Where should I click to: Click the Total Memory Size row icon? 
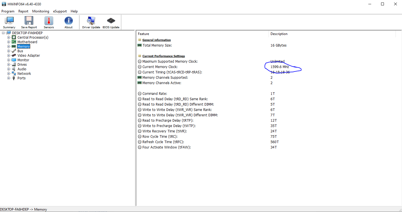[x=139, y=45]
